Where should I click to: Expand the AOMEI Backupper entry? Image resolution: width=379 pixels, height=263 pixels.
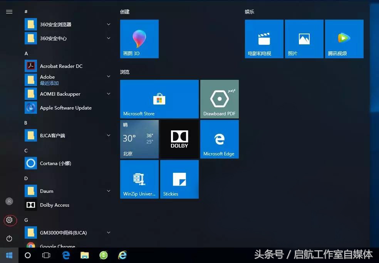108,94
